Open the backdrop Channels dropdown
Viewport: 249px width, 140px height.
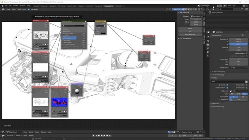click(196, 16)
